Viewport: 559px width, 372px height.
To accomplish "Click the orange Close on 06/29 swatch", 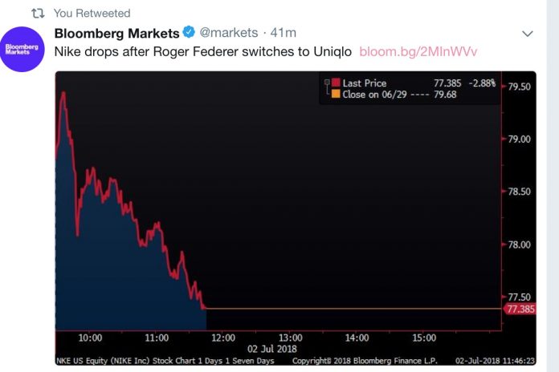I will pos(335,94).
